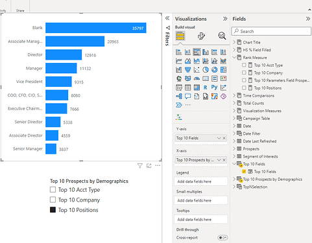Expand the Prospects table
312x243 pixels.
pyautogui.click(x=234, y=148)
